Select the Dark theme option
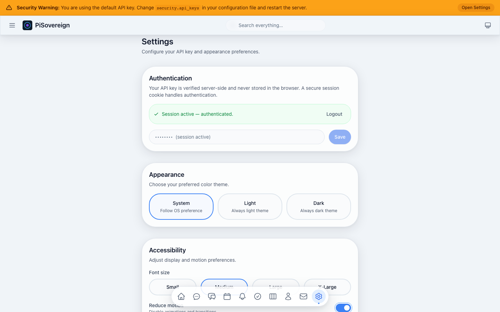The width and height of the screenshot is (500, 312). pyautogui.click(x=318, y=206)
